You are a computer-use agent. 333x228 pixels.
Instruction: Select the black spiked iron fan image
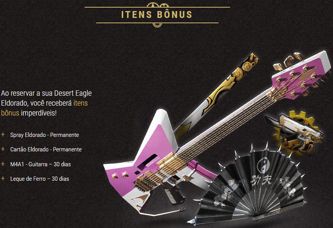(251, 186)
